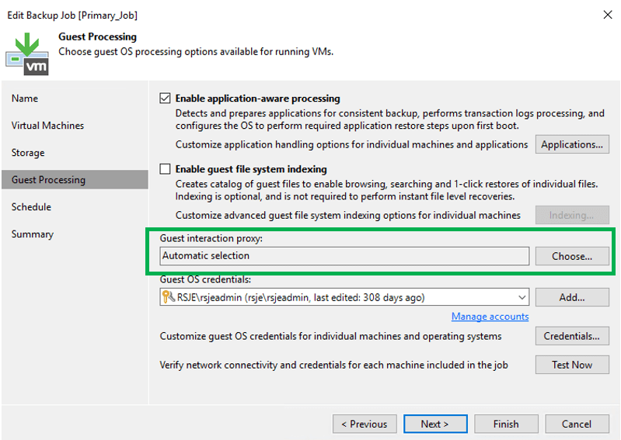Open the Applications... options button
The width and height of the screenshot is (621, 440).
pos(572,144)
